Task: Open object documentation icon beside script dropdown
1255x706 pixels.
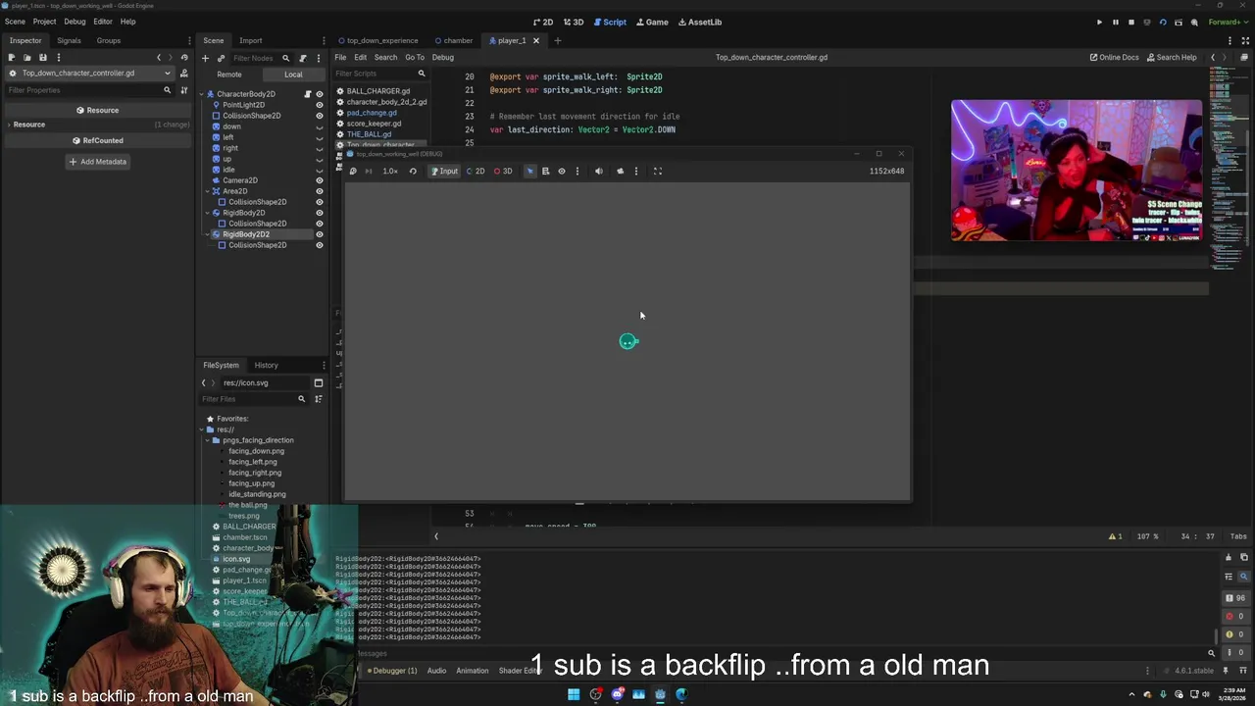Action: tap(183, 74)
